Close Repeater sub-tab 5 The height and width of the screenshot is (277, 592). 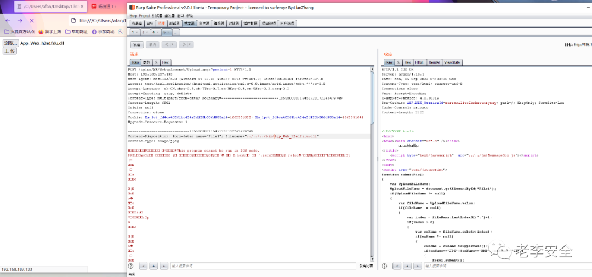[169, 32]
